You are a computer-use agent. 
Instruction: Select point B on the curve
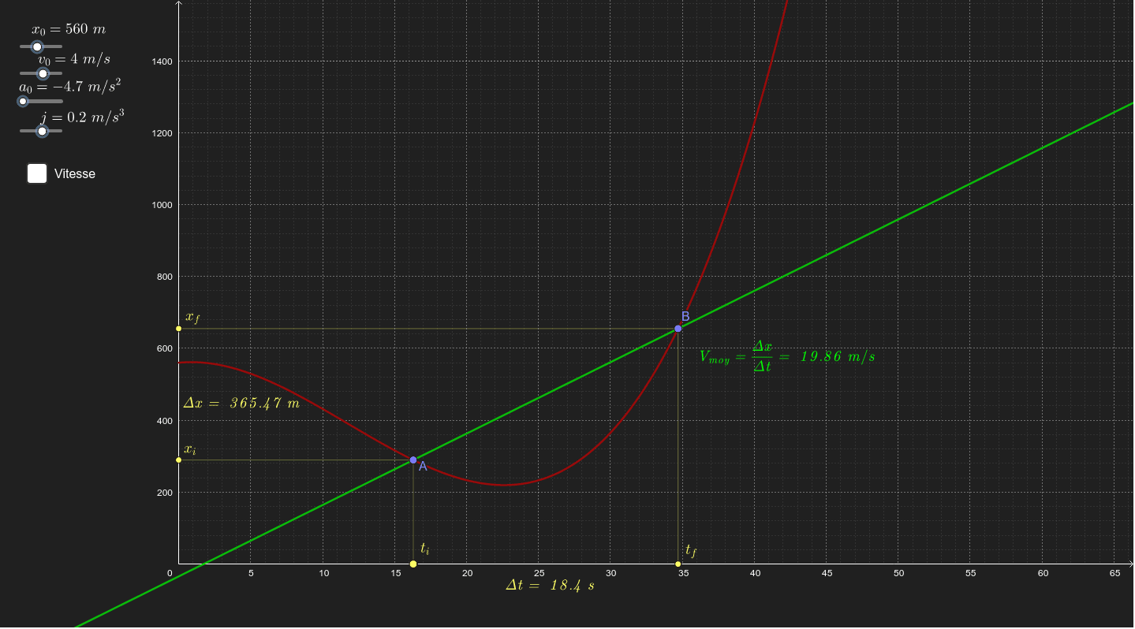pos(678,328)
